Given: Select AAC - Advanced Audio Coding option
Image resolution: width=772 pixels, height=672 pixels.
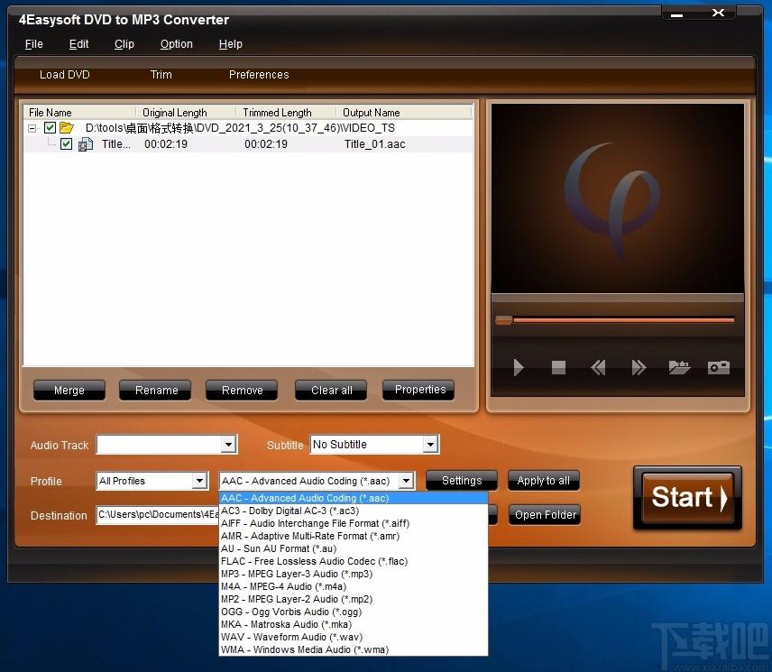Looking at the screenshot, I should coord(354,498).
